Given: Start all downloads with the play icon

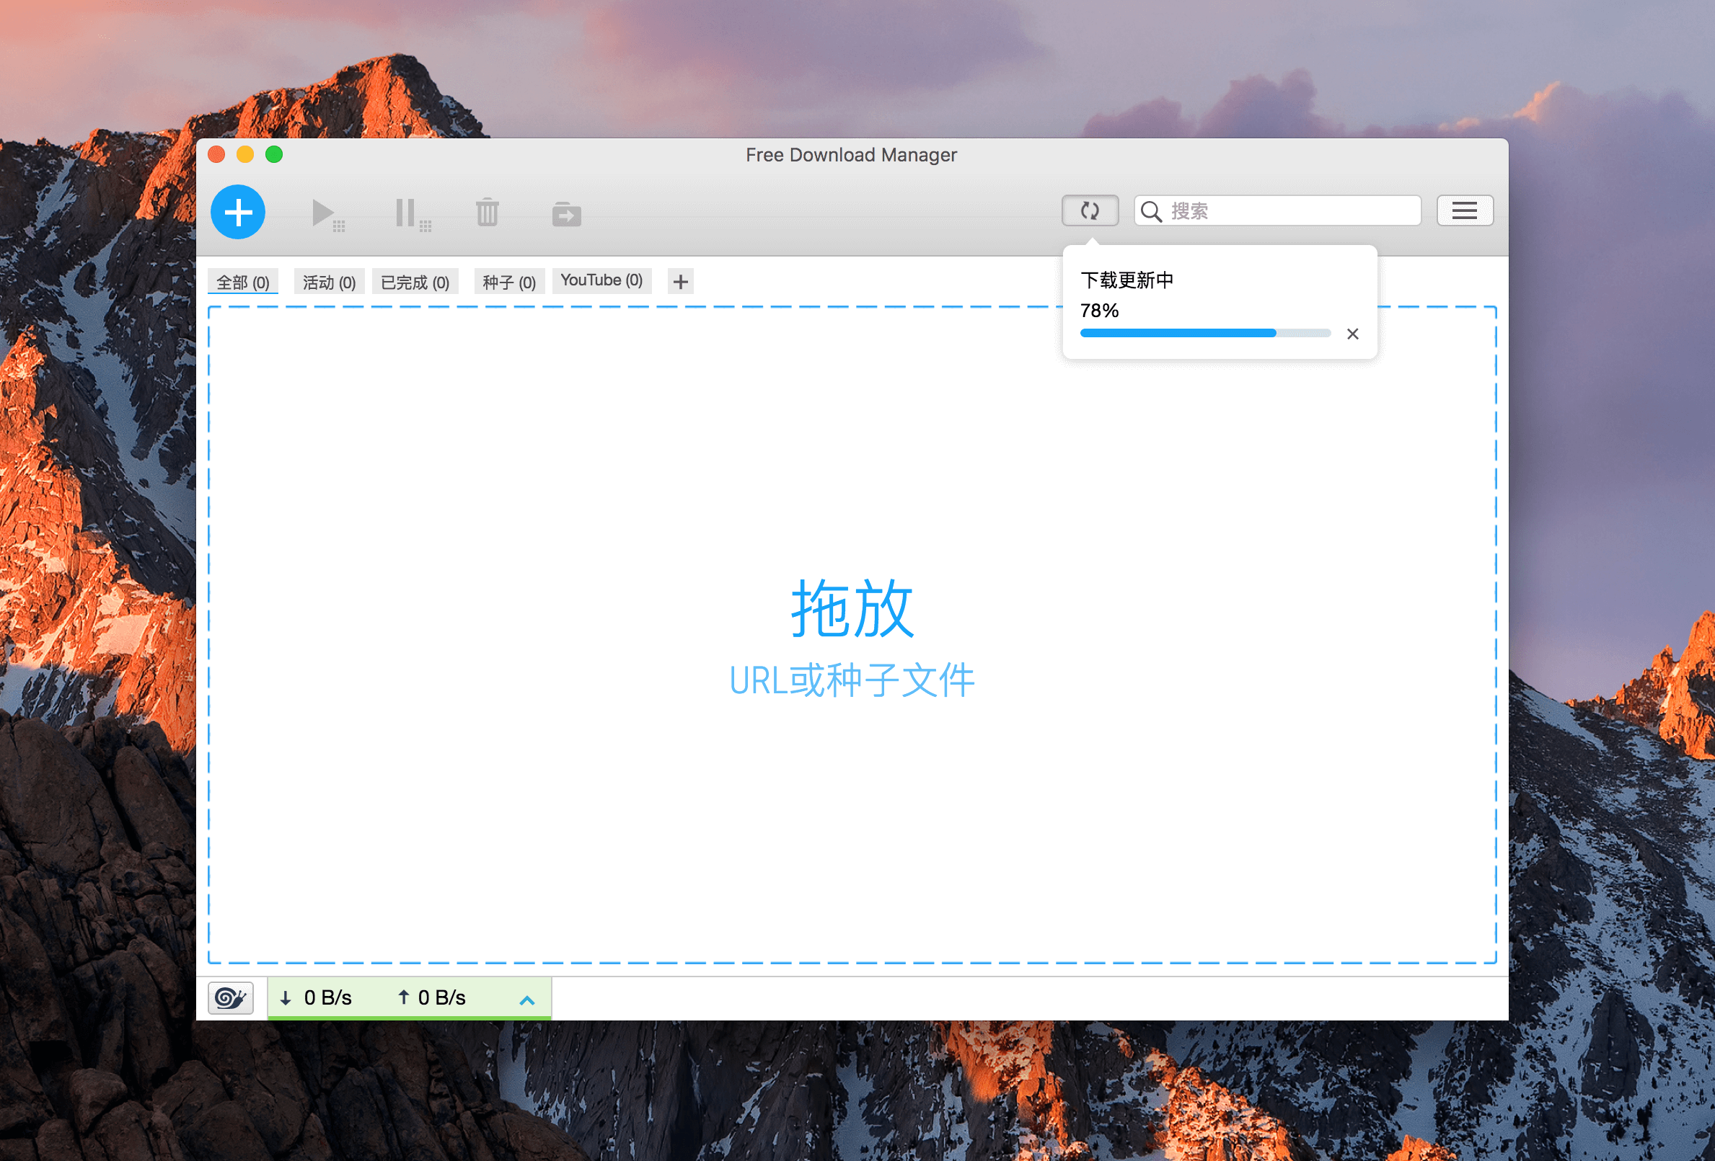Looking at the screenshot, I should pyautogui.click(x=327, y=214).
